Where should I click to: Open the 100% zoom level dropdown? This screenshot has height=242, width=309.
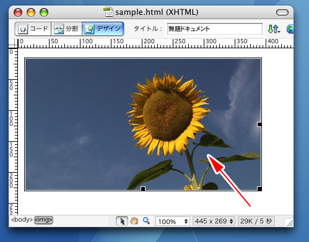click(173, 222)
